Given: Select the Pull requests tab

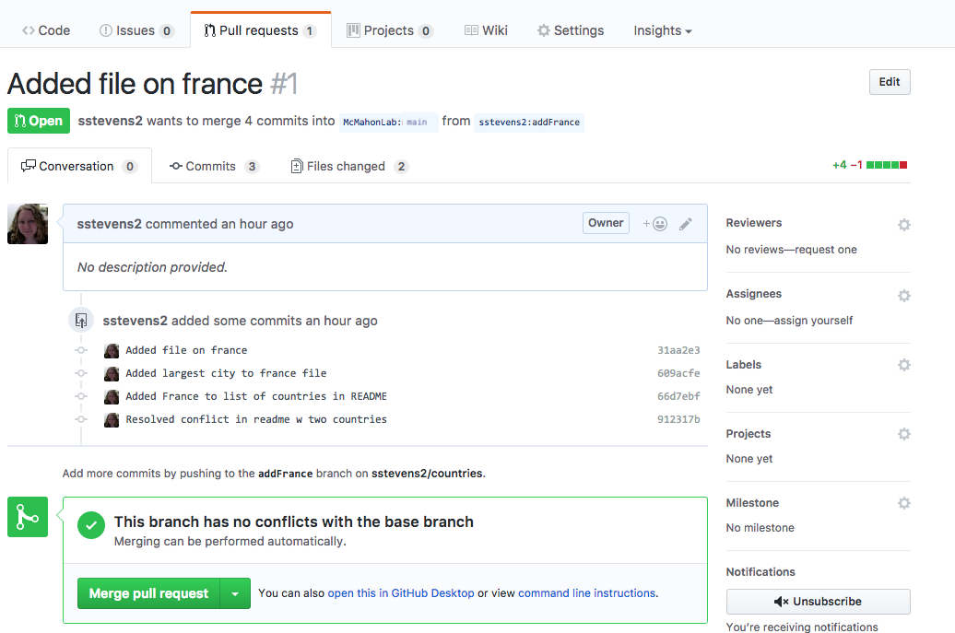Looking at the screenshot, I should click(261, 30).
